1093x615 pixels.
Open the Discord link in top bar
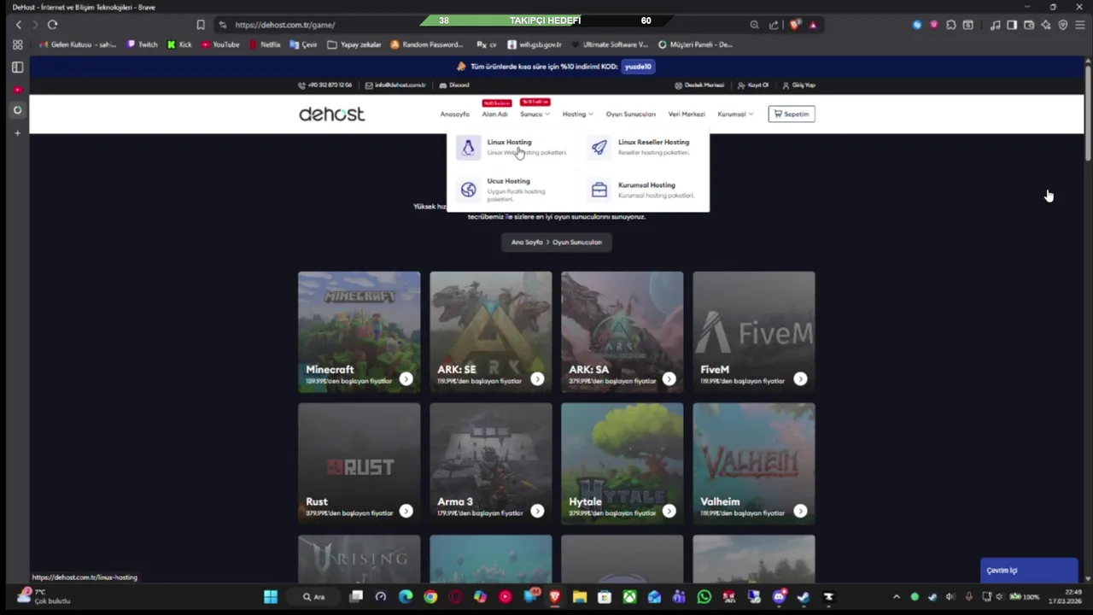click(x=454, y=85)
